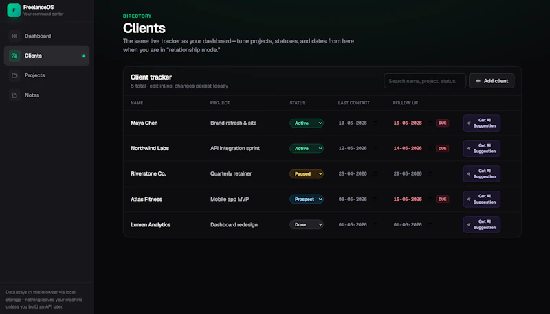Edit last contact date 08-05-2026
The width and height of the screenshot is (550, 314).
(x=353, y=199)
